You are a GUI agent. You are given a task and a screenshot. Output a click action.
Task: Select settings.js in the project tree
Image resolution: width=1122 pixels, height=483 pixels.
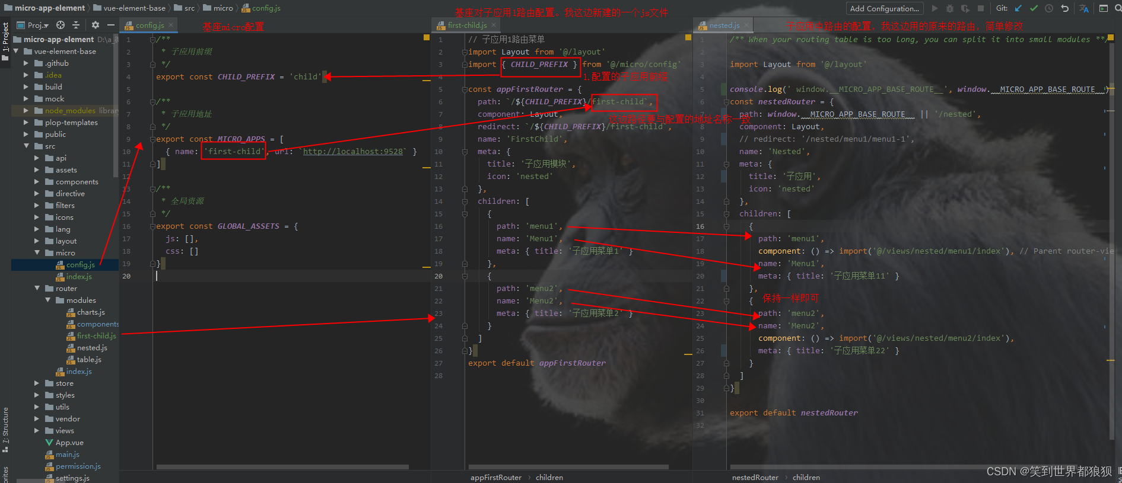pyautogui.click(x=68, y=478)
